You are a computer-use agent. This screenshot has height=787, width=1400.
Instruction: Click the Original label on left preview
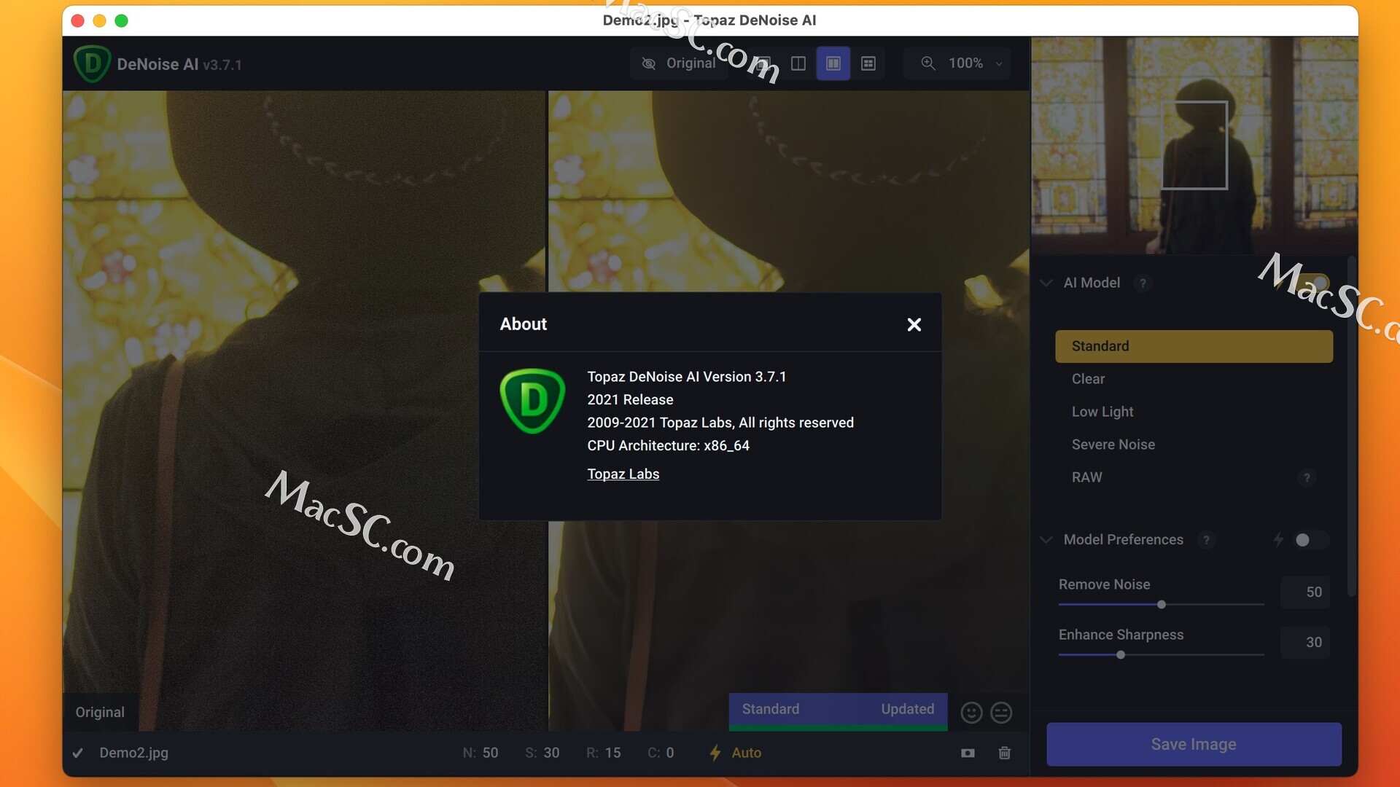pos(100,713)
